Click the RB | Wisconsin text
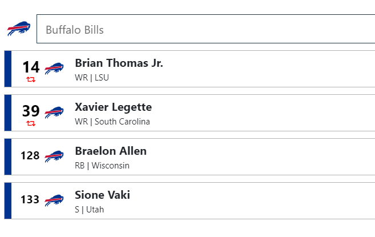This screenshot has height=237, width=375. [x=102, y=166]
